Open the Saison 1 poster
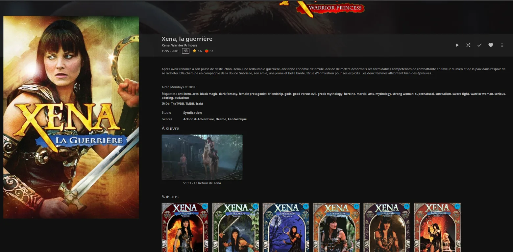Screen dimensions: 513x252 point(185,227)
